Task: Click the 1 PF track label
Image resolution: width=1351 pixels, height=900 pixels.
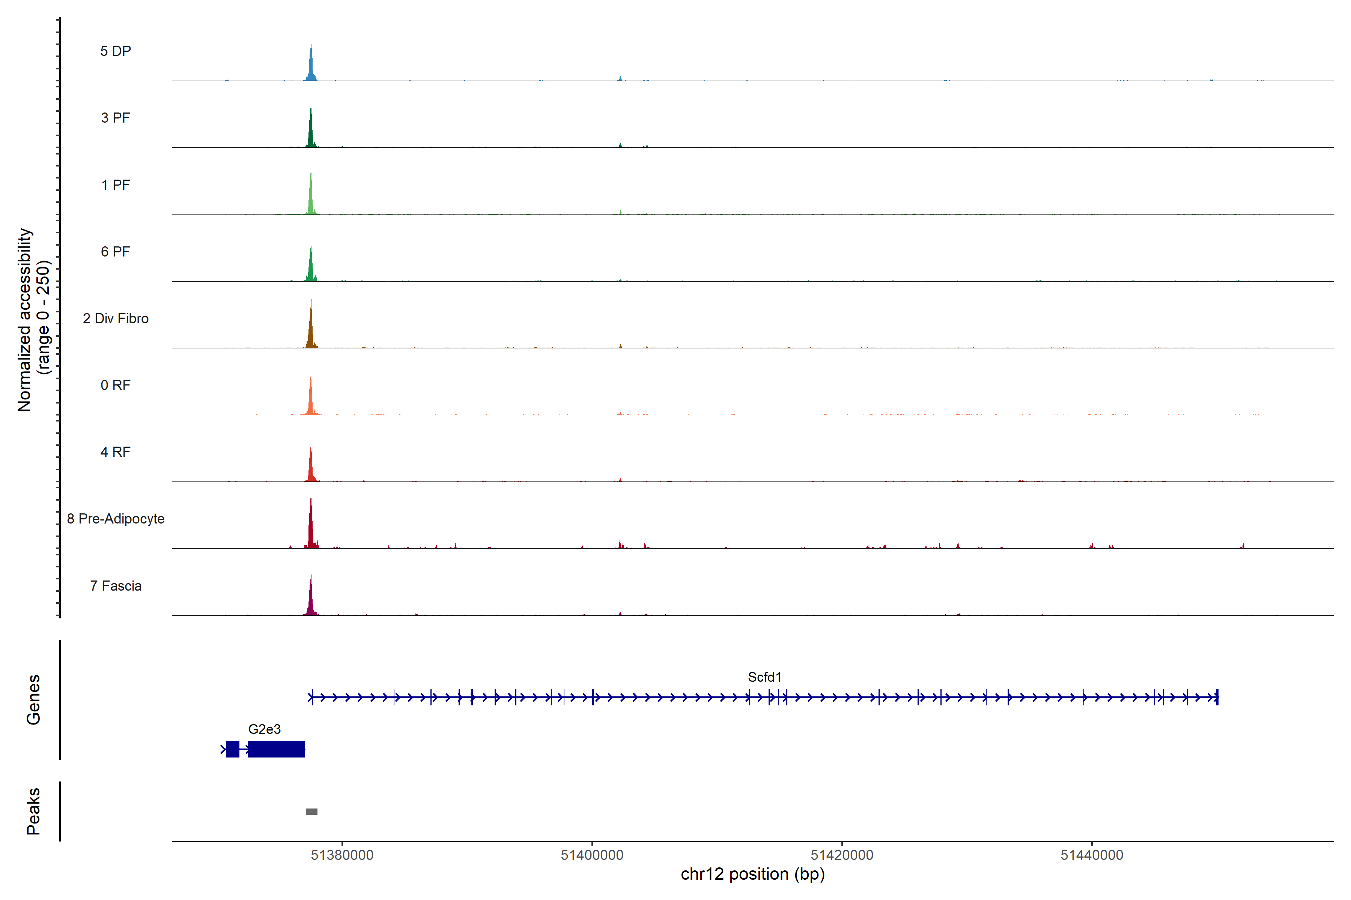Action: tap(116, 185)
